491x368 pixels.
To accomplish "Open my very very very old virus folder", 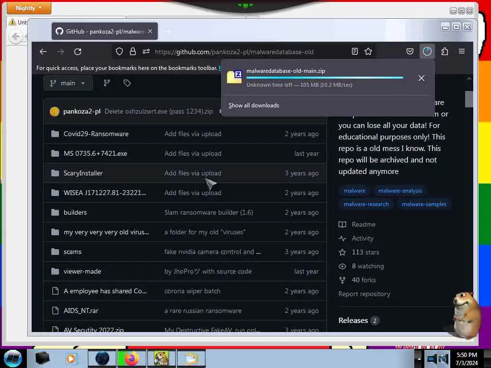I will 106,232.
